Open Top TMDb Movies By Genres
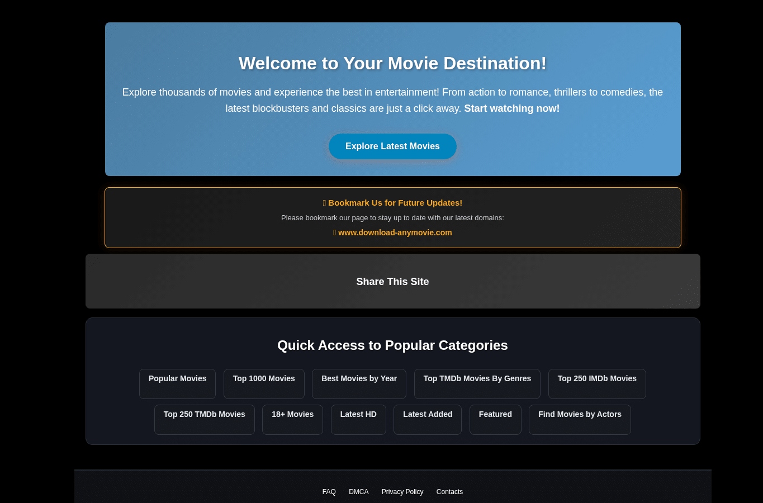763x503 pixels. coord(477,384)
